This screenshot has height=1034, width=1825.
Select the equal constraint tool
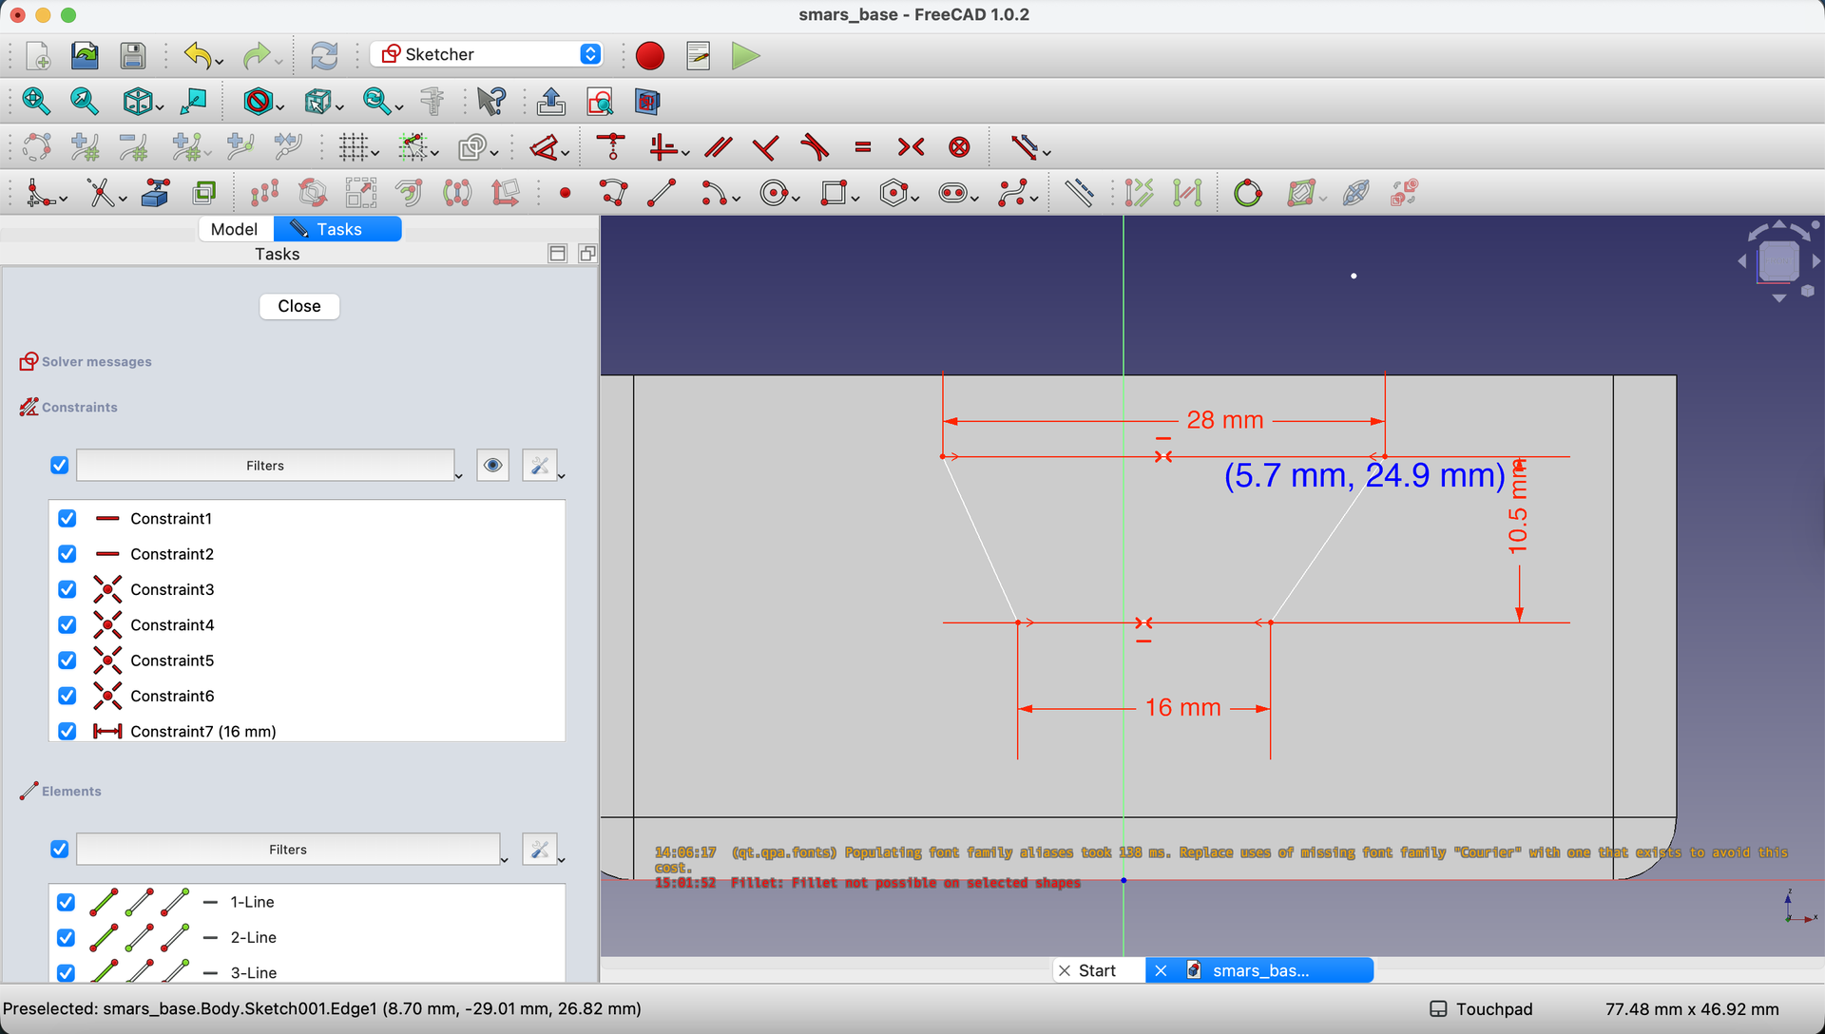863,147
